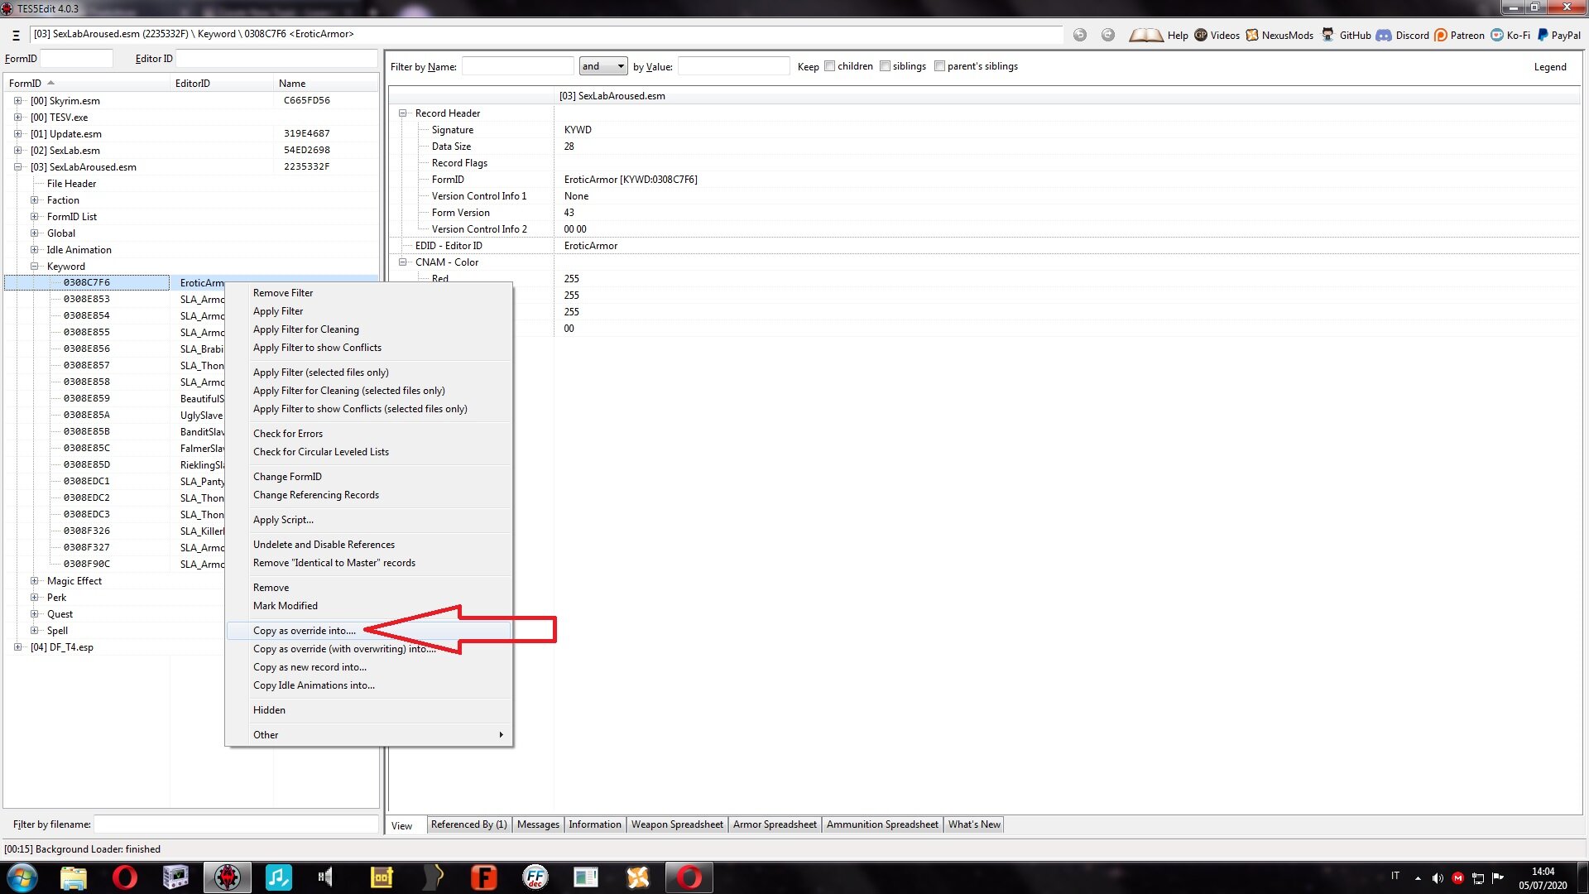Select Apply Script...
This screenshot has height=894, width=1589.
(x=369, y=520)
